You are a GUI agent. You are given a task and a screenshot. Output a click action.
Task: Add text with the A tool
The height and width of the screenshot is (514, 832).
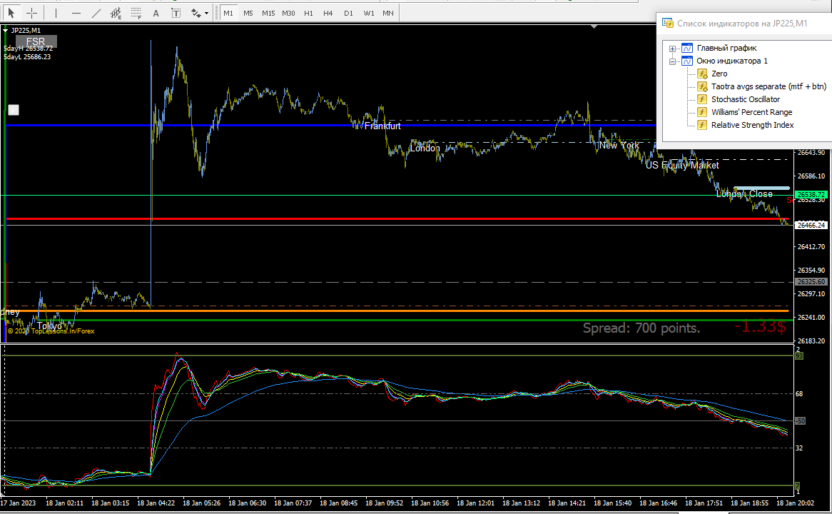click(x=156, y=13)
